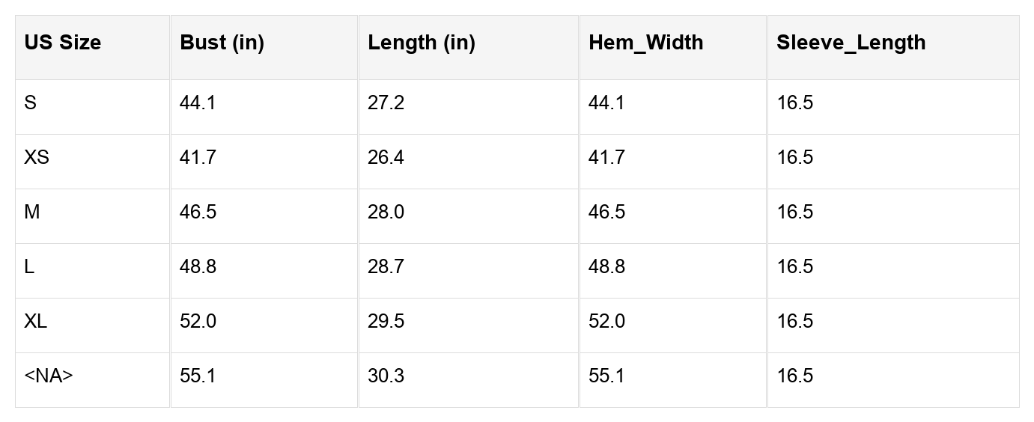
Task: Click hem width value 55.1
Action: pyautogui.click(x=606, y=376)
